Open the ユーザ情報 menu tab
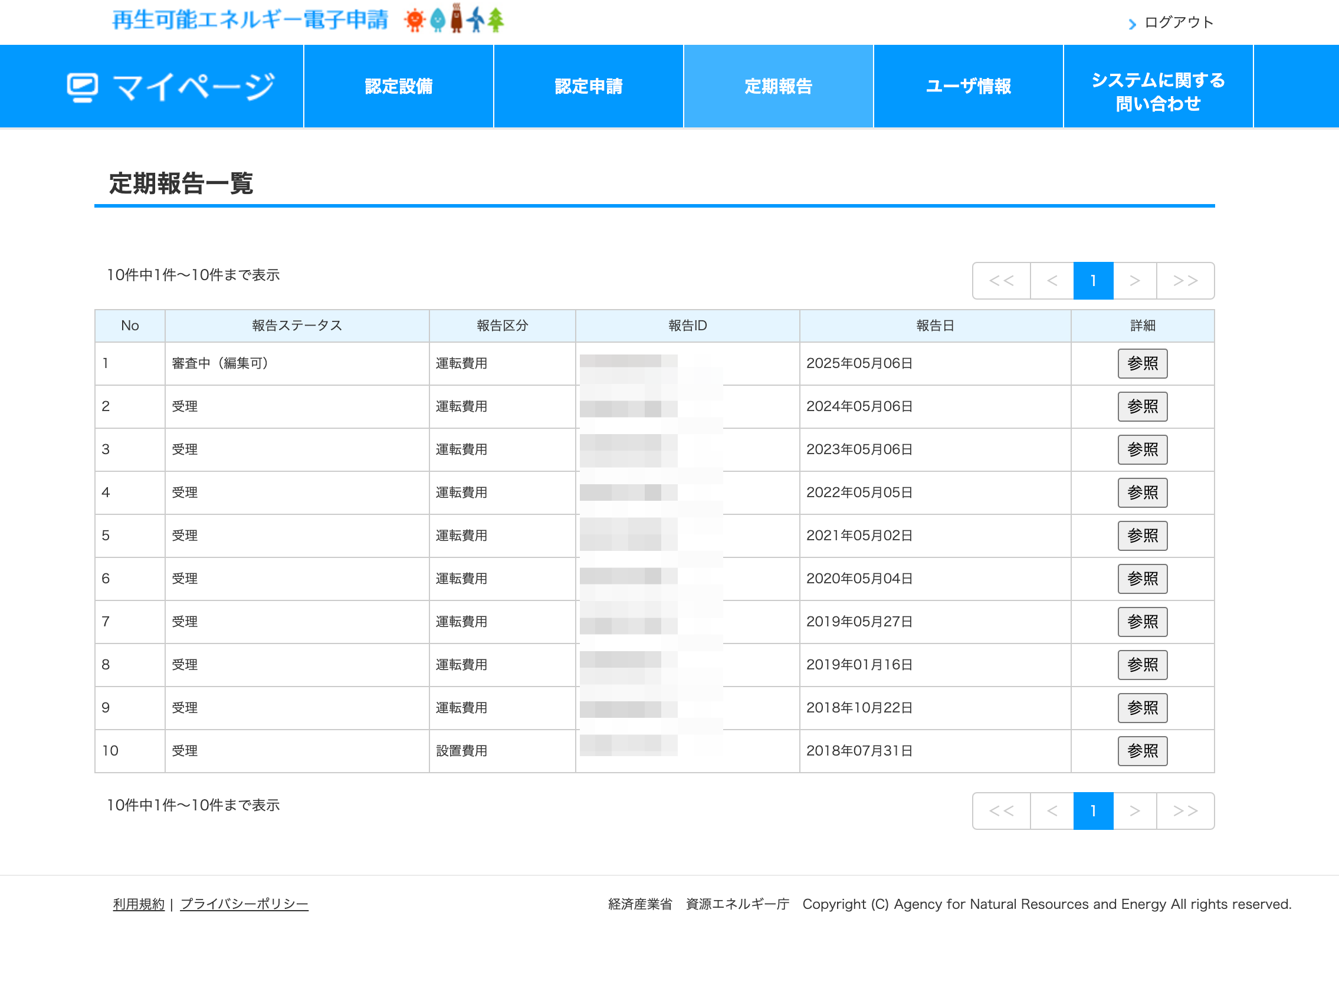The image size is (1339, 985). (968, 87)
